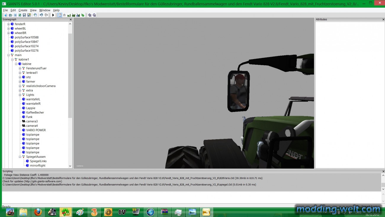Select the sitz node
Image resolution: width=385 pixels, height=217 pixels.
(x=28, y=77)
